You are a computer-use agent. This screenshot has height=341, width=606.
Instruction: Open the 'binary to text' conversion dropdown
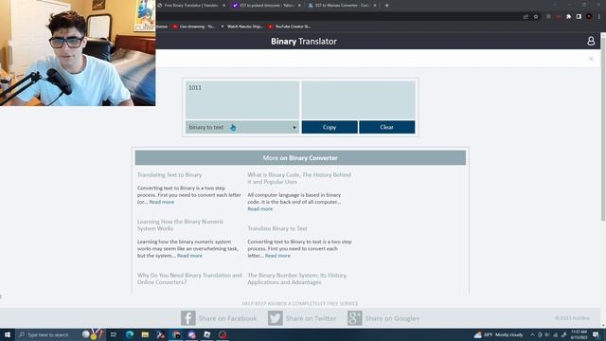pyautogui.click(x=242, y=127)
